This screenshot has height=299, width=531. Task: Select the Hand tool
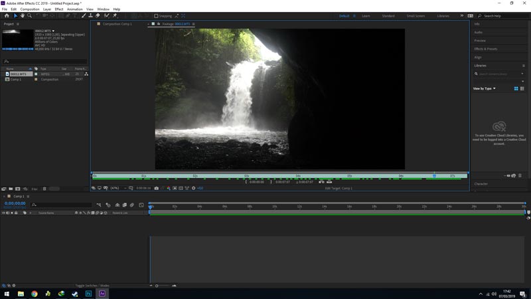[23, 15]
